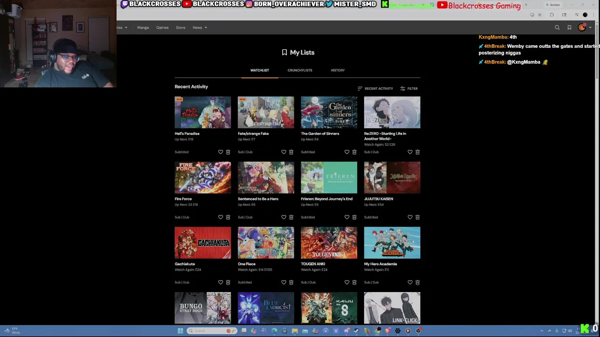
Task: Favorite Hell's Paradise with heart icon
Action: point(220,152)
